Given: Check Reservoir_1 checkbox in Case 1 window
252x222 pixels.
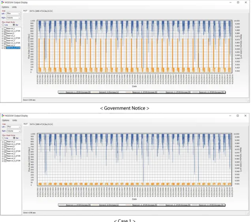Looking at the screenshot, I should [5, 142].
